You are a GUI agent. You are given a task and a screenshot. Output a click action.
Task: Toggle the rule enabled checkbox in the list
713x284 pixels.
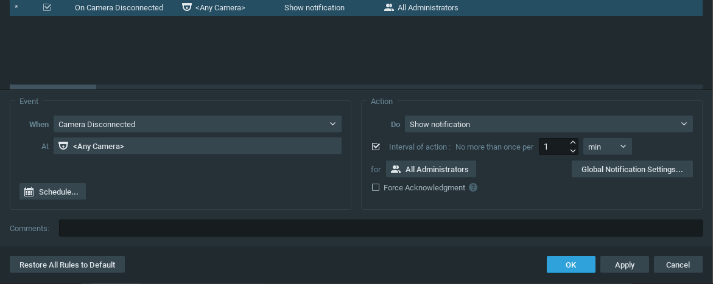click(x=47, y=7)
